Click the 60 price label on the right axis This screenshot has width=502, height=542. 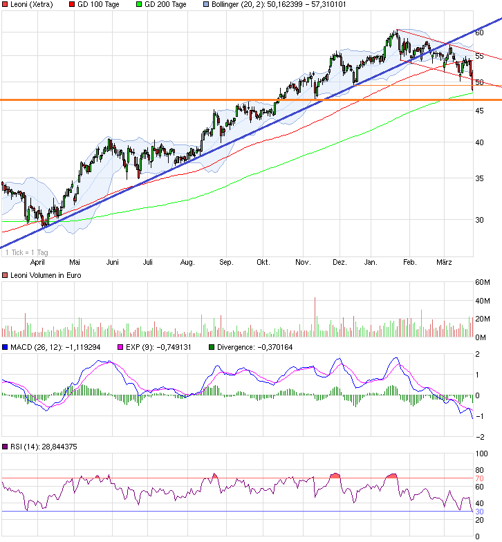(478, 32)
